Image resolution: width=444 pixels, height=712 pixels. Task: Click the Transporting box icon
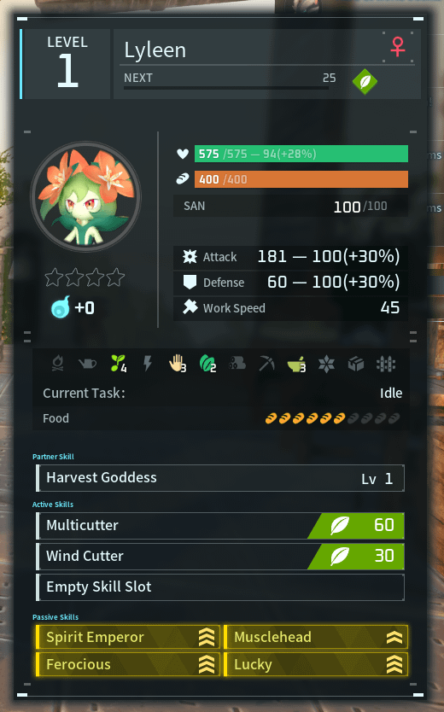coord(356,364)
